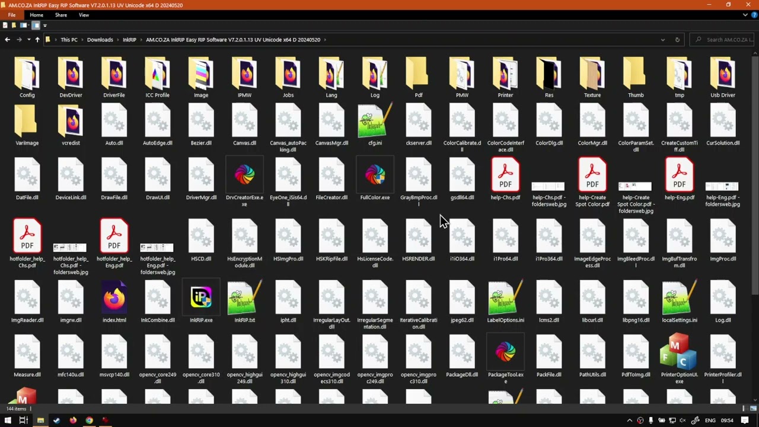Image resolution: width=759 pixels, height=427 pixels.
Task: Expand the ribbon with chevron
Action: click(745, 15)
